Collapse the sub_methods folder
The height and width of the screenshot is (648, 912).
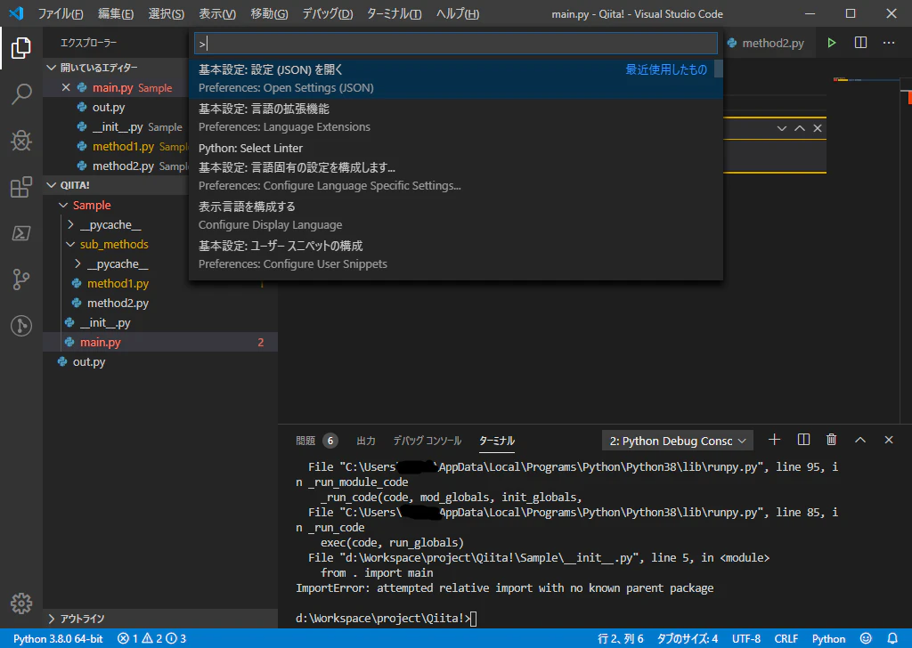(x=70, y=245)
